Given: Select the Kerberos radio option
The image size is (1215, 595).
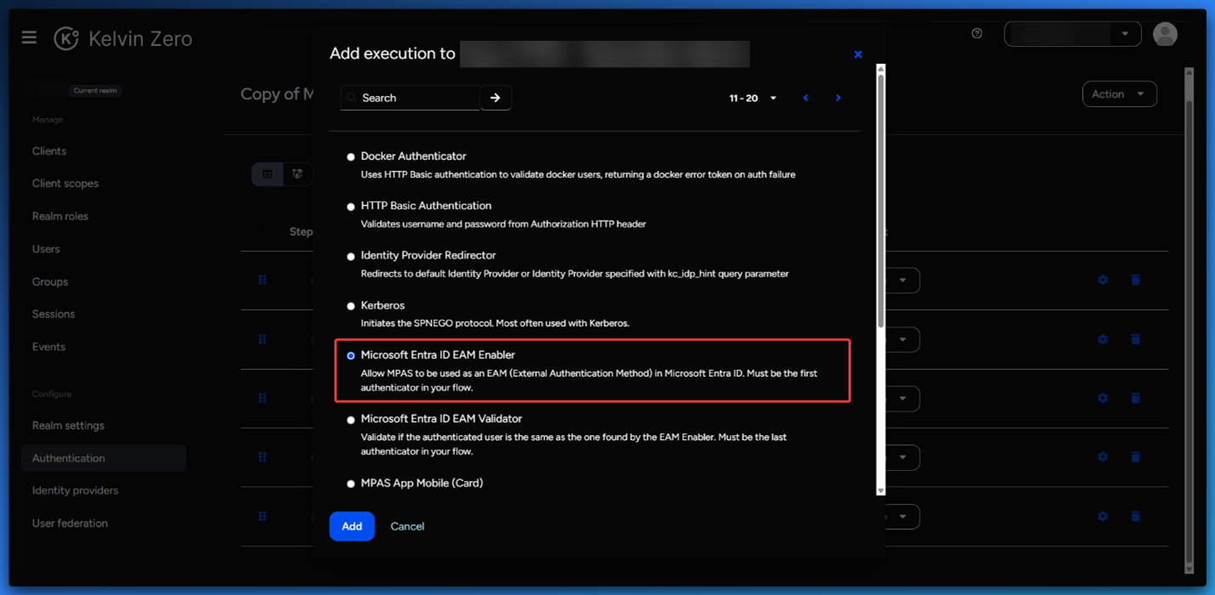Looking at the screenshot, I should pyautogui.click(x=351, y=306).
